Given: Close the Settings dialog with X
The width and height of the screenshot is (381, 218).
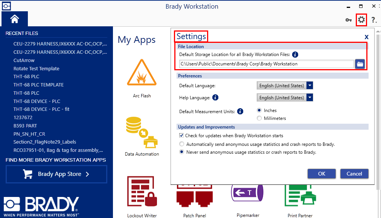Looking at the screenshot, I should [366, 37].
